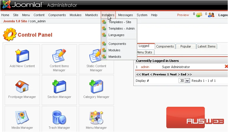The width and height of the screenshot is (228, 132).
Task: Click the End >> pagination link
Action: (x=186, y=74)
